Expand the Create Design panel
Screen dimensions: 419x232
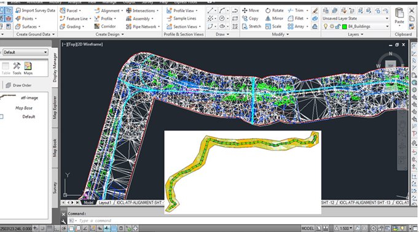coord(109,34)
